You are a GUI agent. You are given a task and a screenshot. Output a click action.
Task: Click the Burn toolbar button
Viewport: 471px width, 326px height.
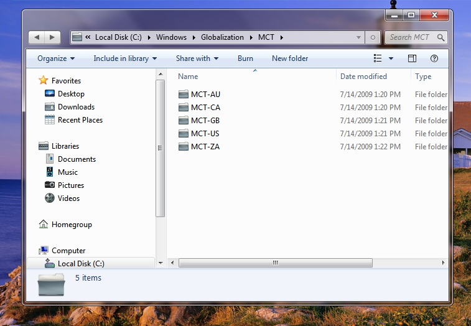click(x=245, y=58)
